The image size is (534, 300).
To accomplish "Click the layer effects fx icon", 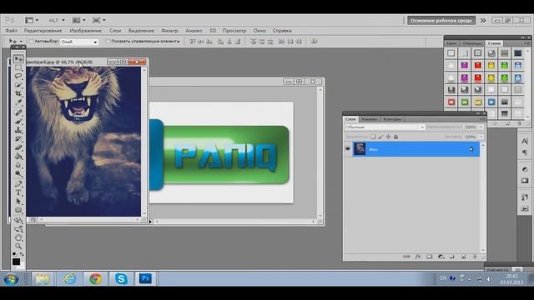I will [x=418, y=257].
